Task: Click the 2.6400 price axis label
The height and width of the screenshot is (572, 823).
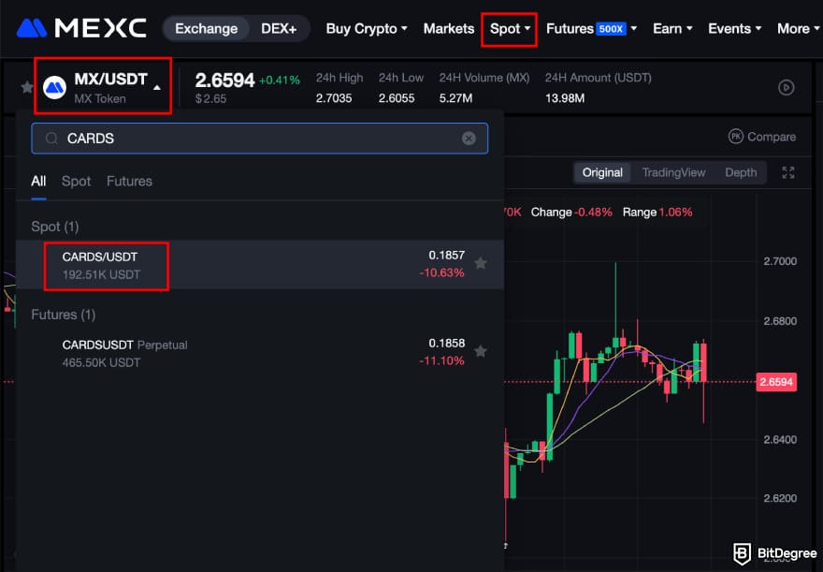Action: pyautogui.click(x=780, y=439)
